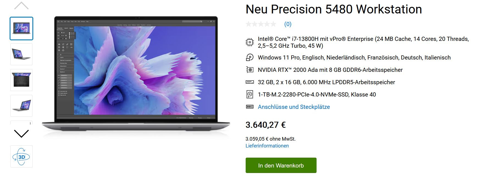The width and height of the screenshot is (485, 176).
Task: Click the processor chip spec icon
Action: click(x=250, y=42)
